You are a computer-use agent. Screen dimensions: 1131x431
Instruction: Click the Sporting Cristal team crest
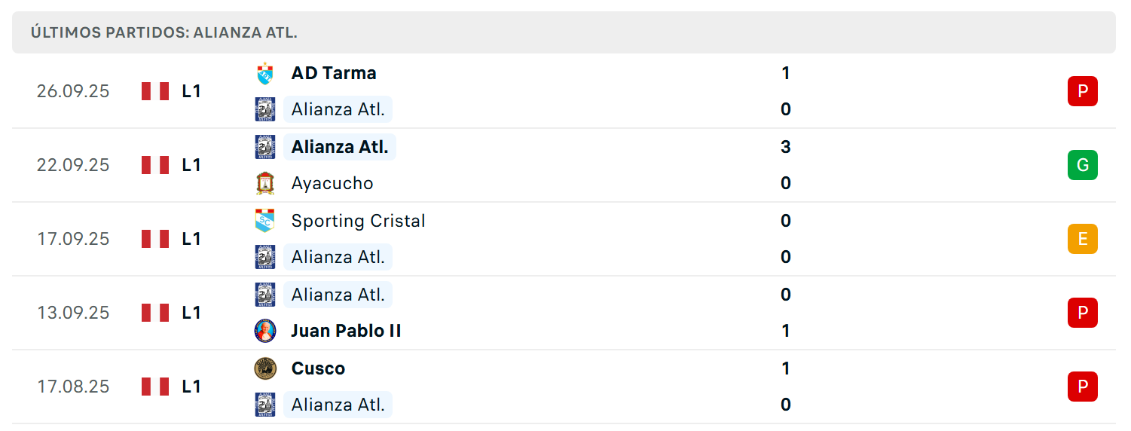point(264,221)
